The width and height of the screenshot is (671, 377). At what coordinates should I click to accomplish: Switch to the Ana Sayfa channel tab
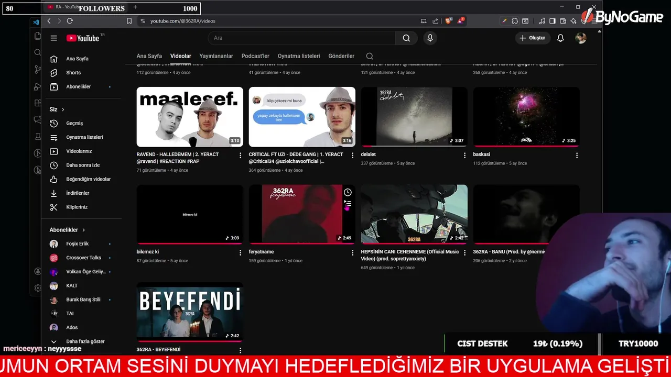click(149, 56)
